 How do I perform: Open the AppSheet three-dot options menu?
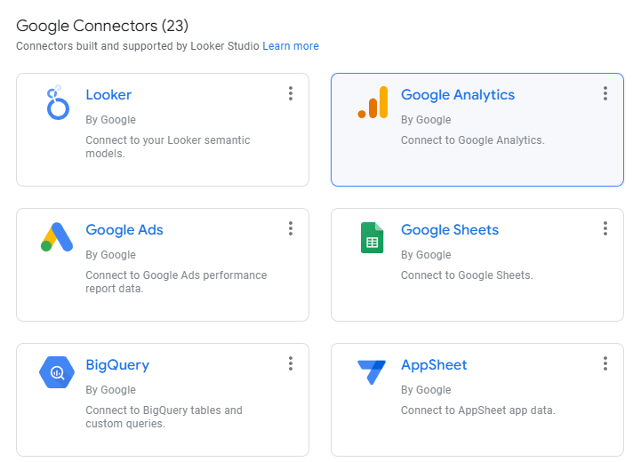pyautogui.click(x=605, y=363)
